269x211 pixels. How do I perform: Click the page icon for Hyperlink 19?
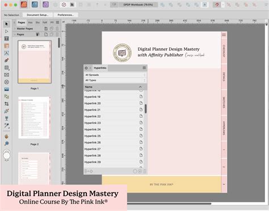(x=141, y=97)
